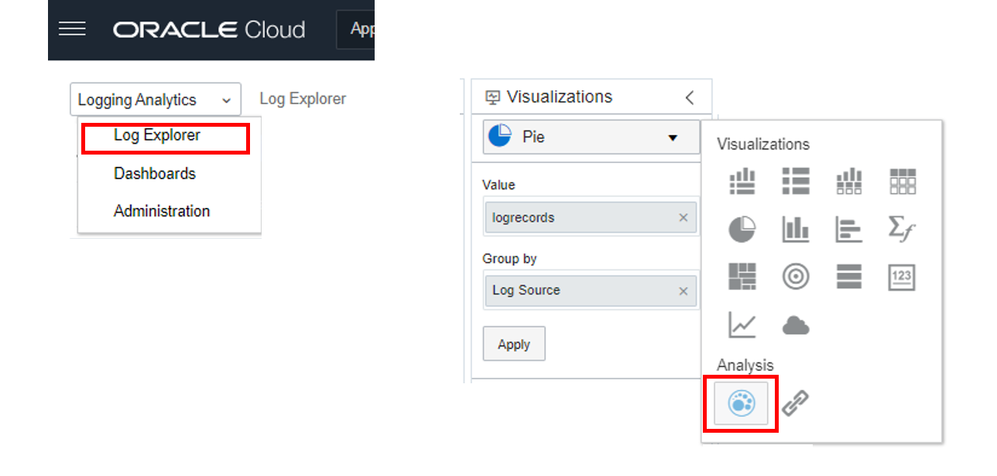This screenshot has width=997, height=476.
Task: Select Dashboards from the navigation menu
Action: 155,173
